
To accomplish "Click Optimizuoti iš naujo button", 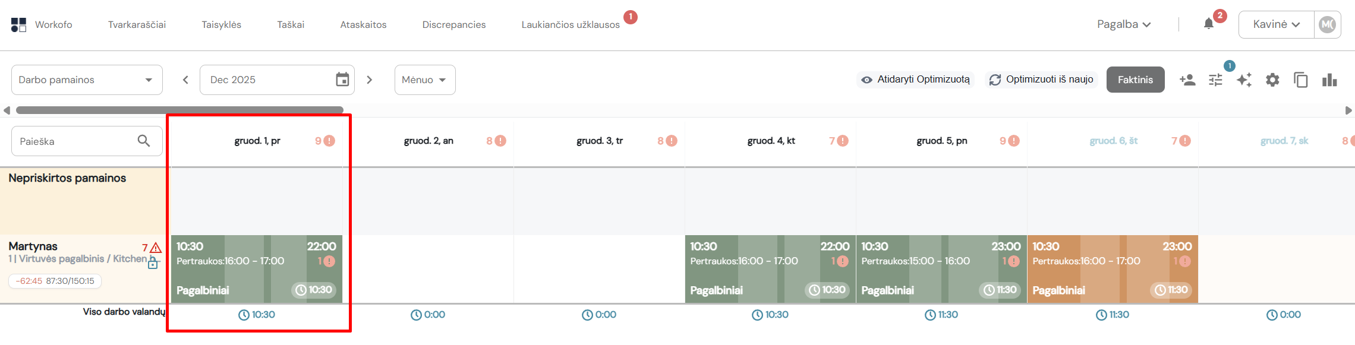I will pyautogui.click(x=1042, y=80).
